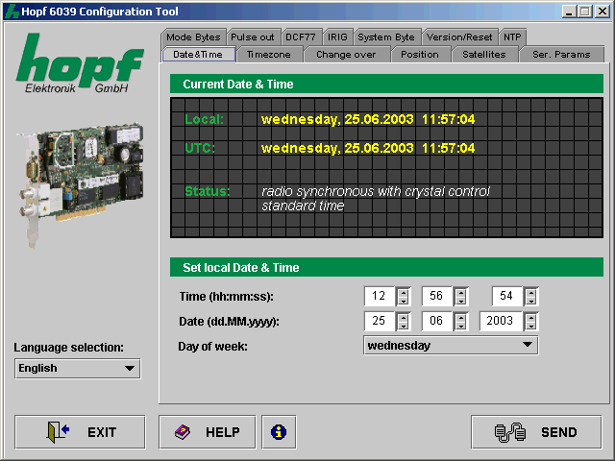Click the month field showing 06
615x461 pixels.
(x=437, y=321)
